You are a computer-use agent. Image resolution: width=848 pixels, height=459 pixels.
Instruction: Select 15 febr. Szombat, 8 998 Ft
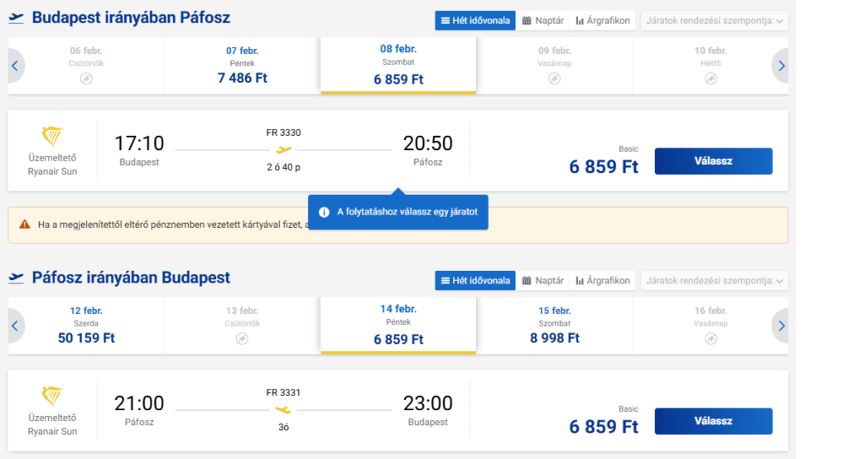[555, 326]
